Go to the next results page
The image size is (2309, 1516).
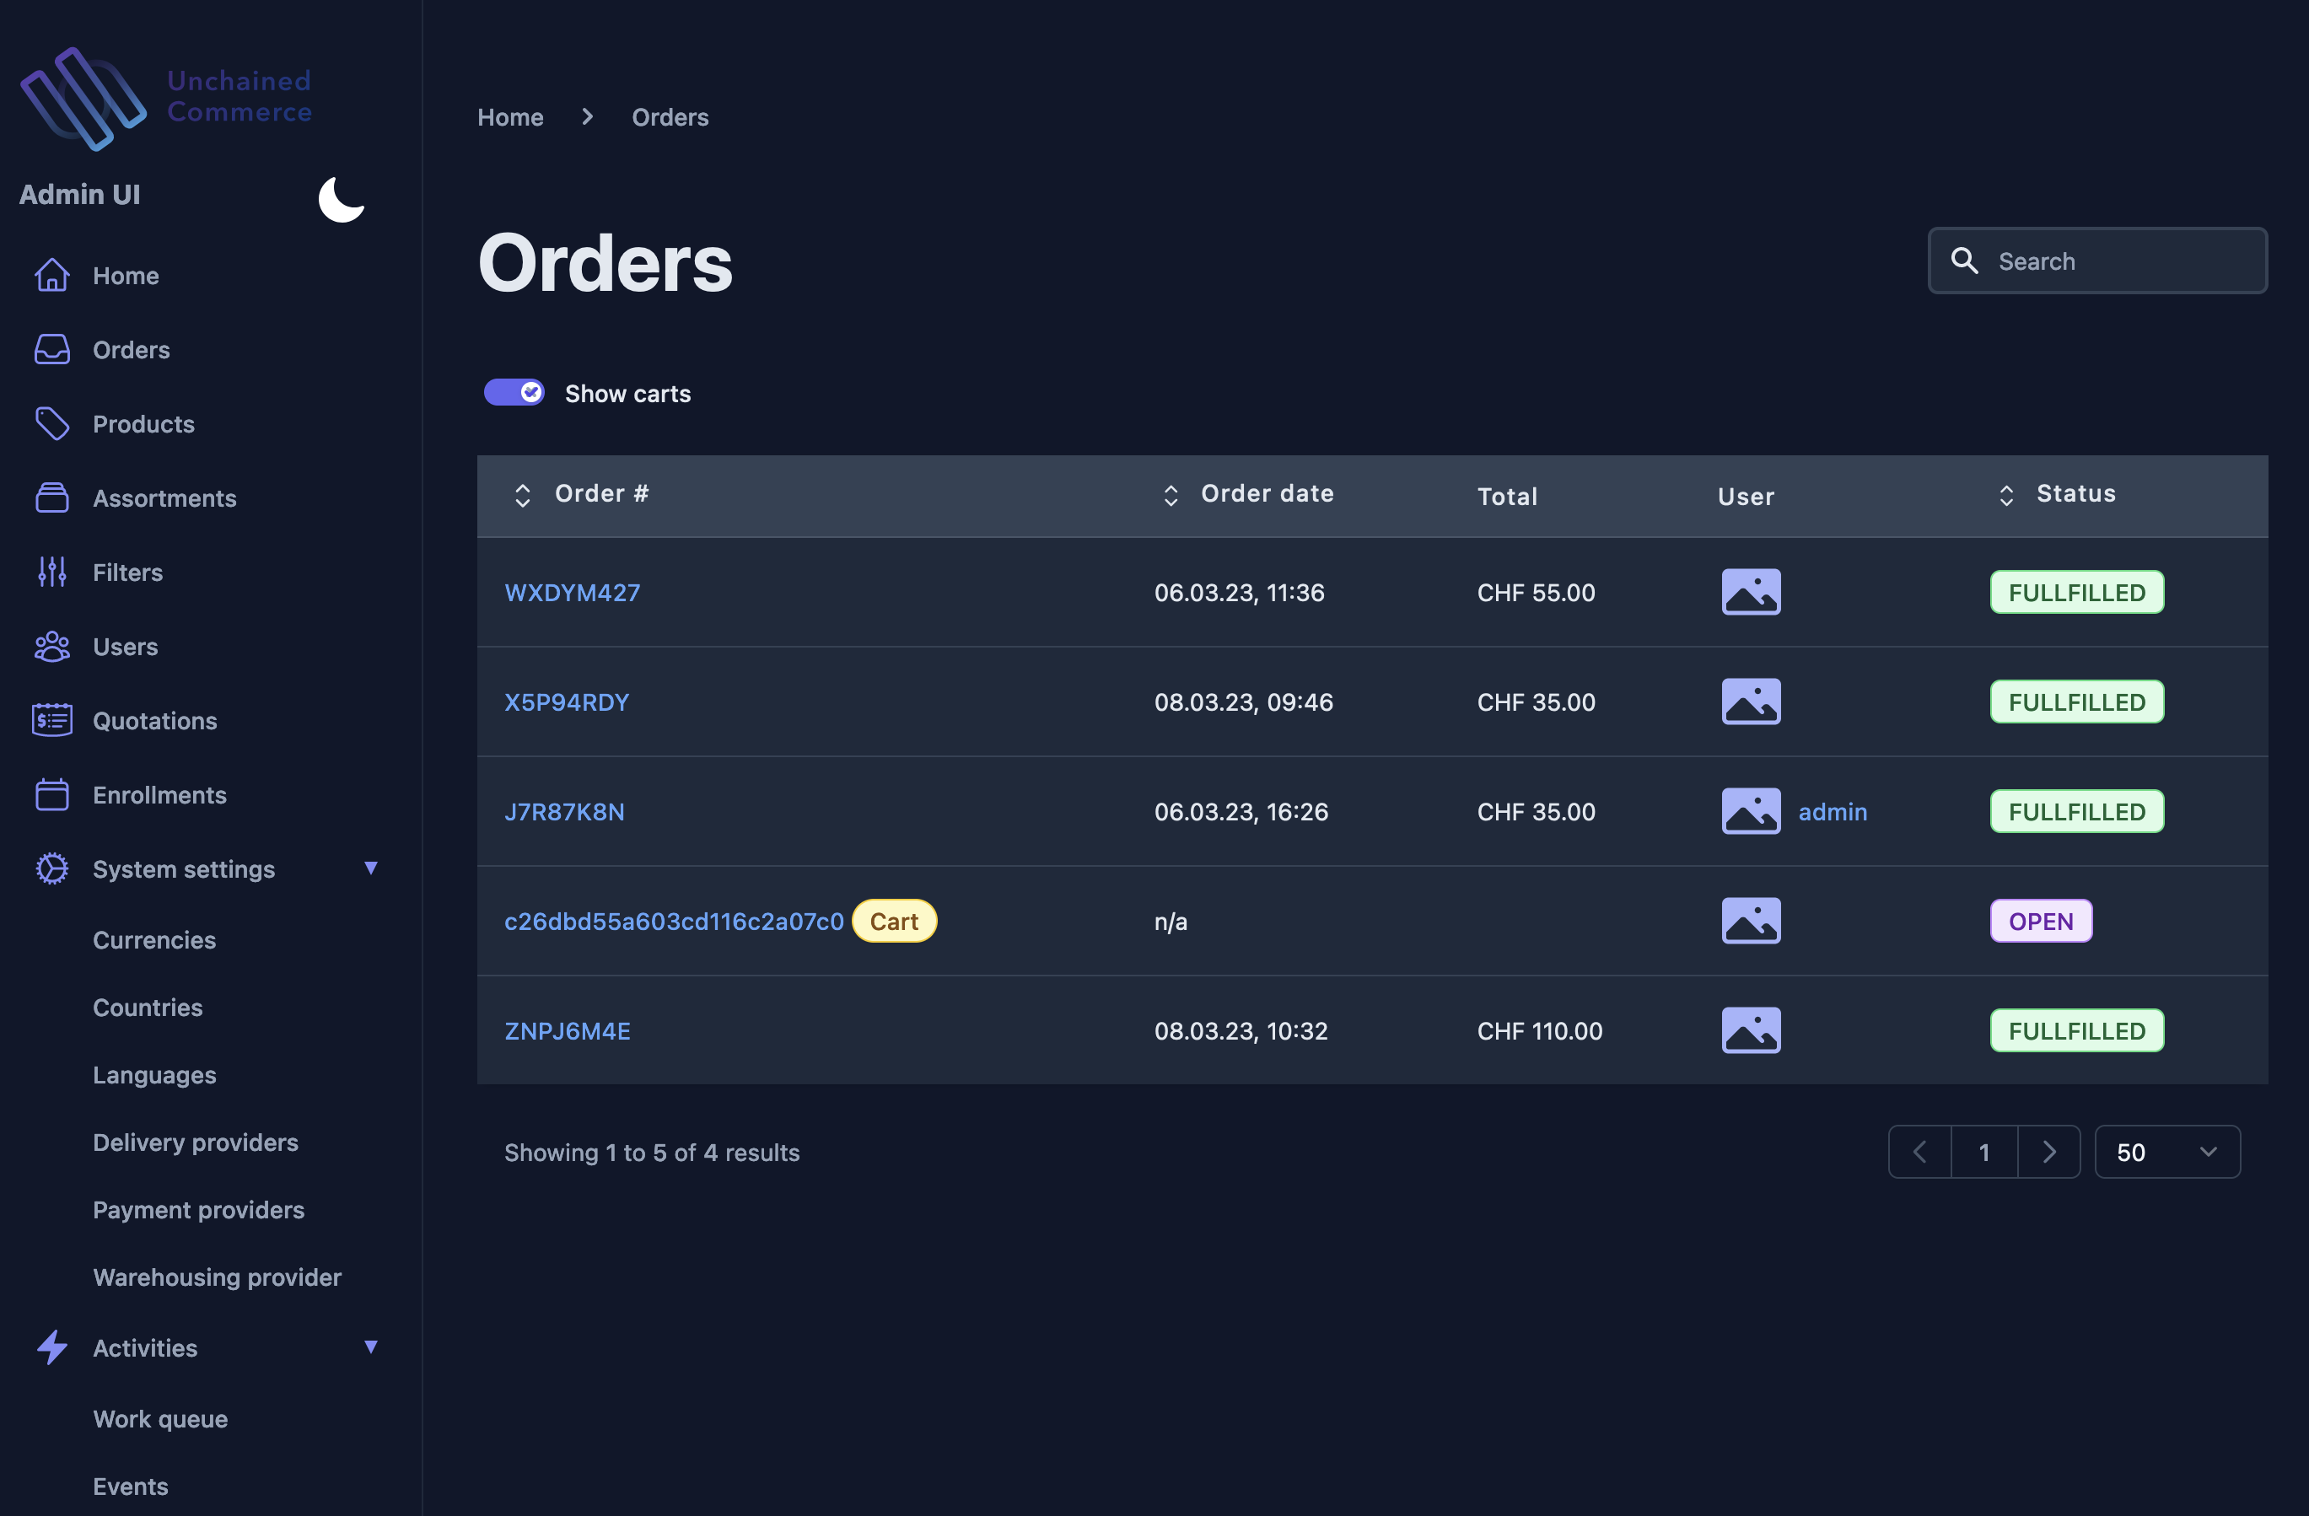point(2049,1151)
